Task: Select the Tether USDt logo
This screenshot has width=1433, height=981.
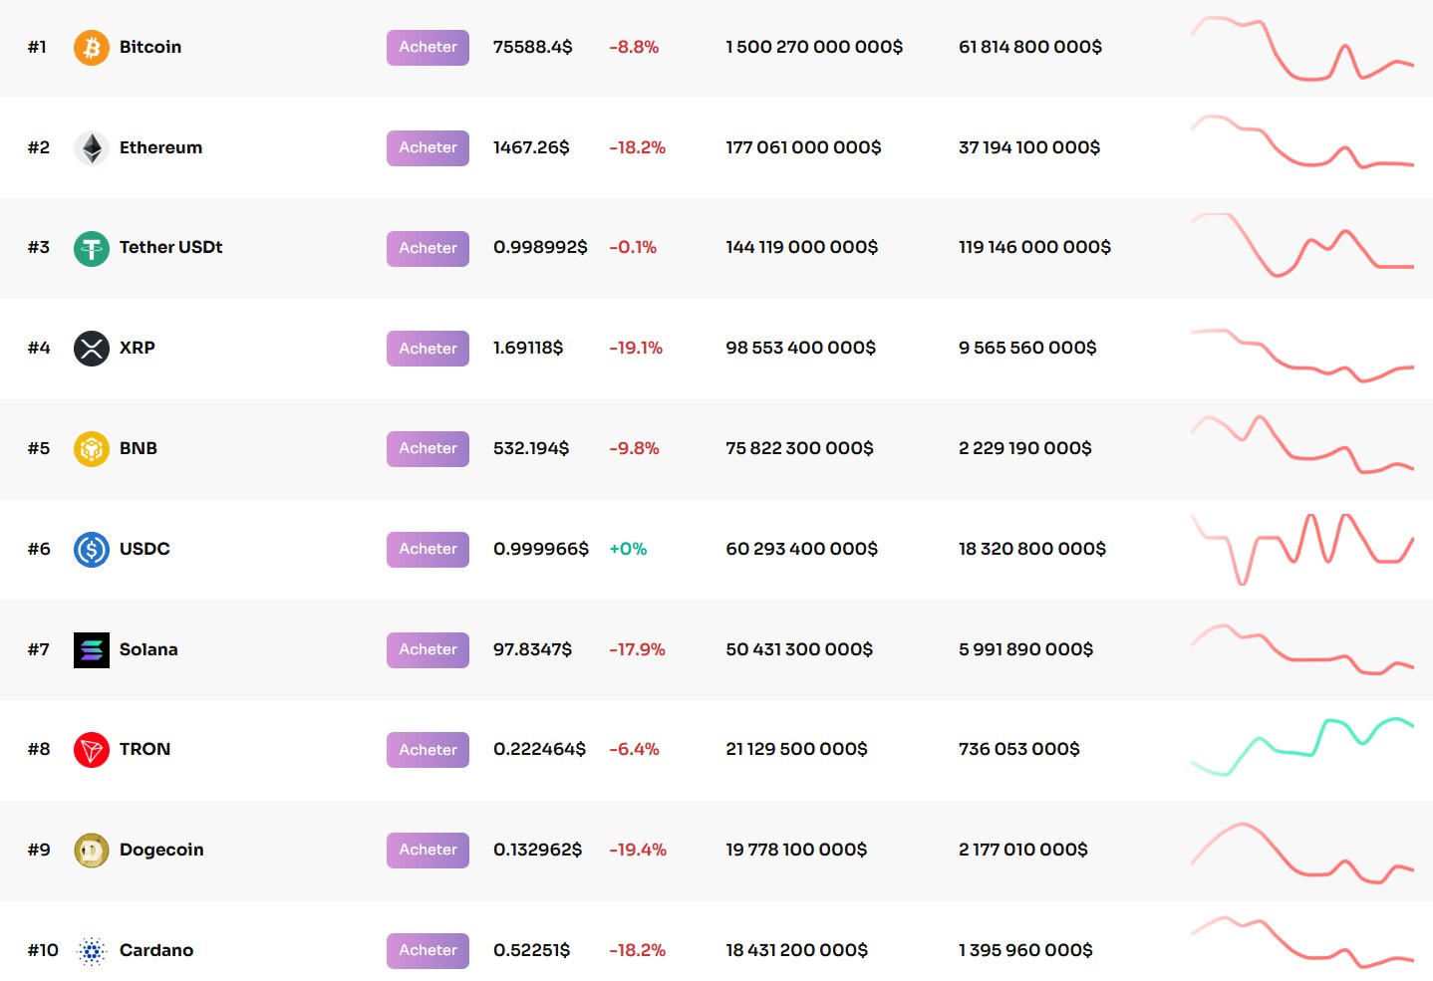Action: coord(91,248)
